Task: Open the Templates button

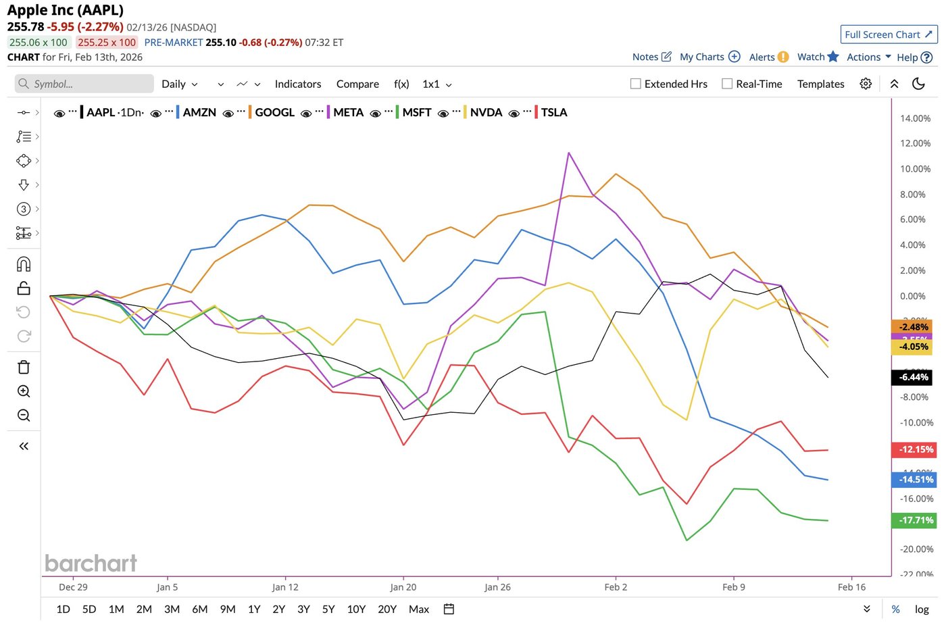Action: coord(821,84)
